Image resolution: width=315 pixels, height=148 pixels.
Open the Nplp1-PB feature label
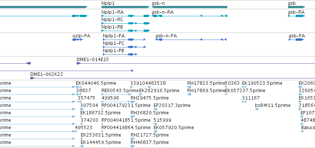pos(113,51)
